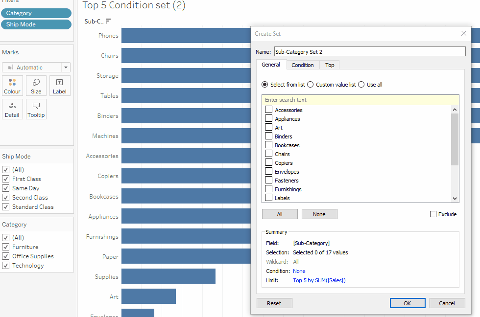The width and height of the screenshot is (480, 317).
Task: Open the Label marks card
Action: tap(59, 86)
